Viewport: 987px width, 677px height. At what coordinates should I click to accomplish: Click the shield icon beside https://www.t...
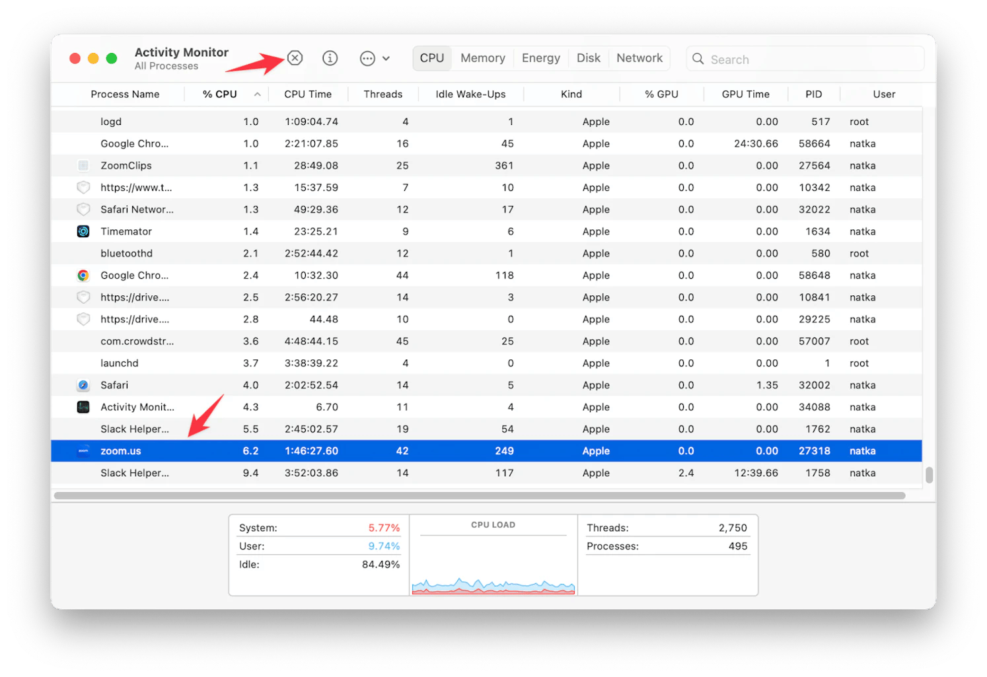[x=83, y=188]
